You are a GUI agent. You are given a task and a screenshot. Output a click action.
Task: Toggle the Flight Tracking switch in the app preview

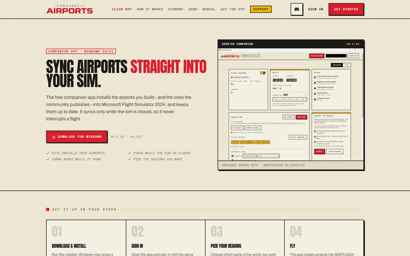pyautogui.click(x=263, y=73)
